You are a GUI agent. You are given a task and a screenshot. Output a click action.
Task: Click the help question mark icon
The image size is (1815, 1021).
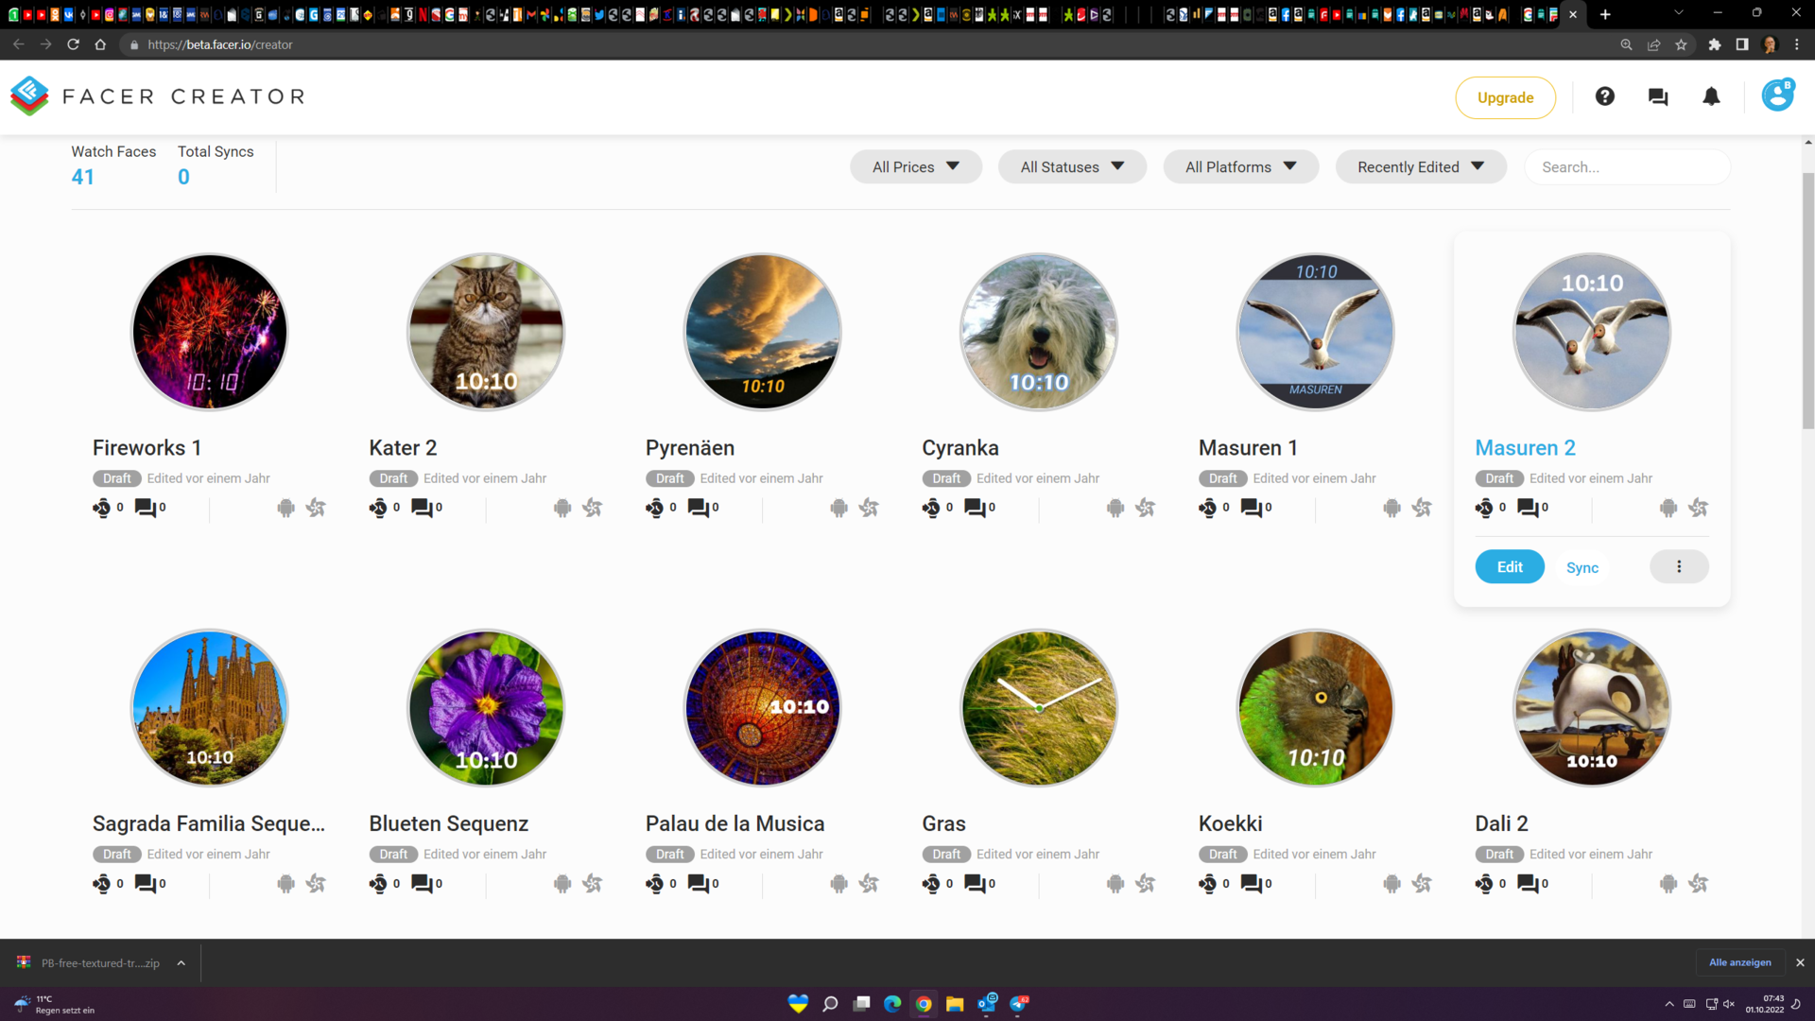coord(1604,96)
